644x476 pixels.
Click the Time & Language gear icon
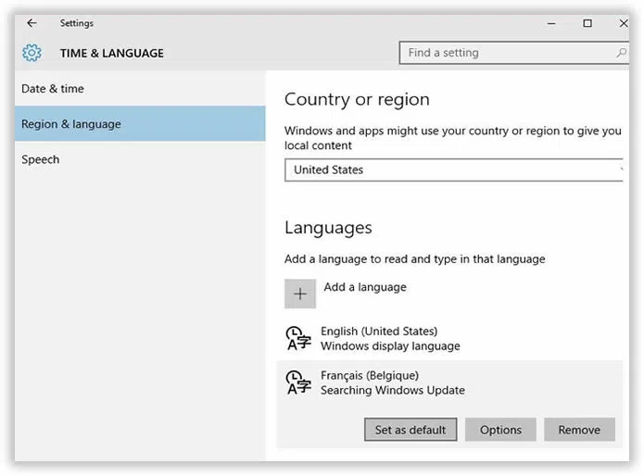(32, 53)
